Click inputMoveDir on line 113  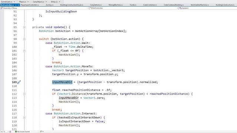(69, 98)
